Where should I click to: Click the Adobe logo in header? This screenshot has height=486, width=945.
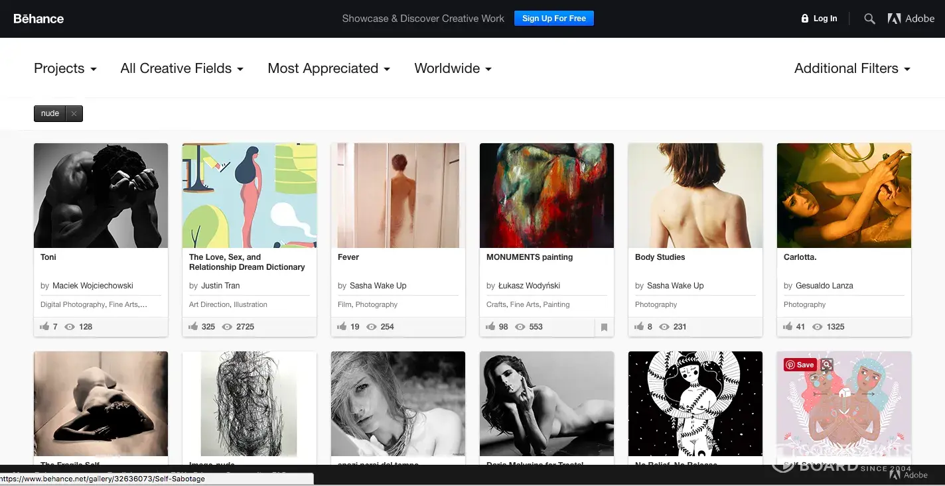point(910,19)
